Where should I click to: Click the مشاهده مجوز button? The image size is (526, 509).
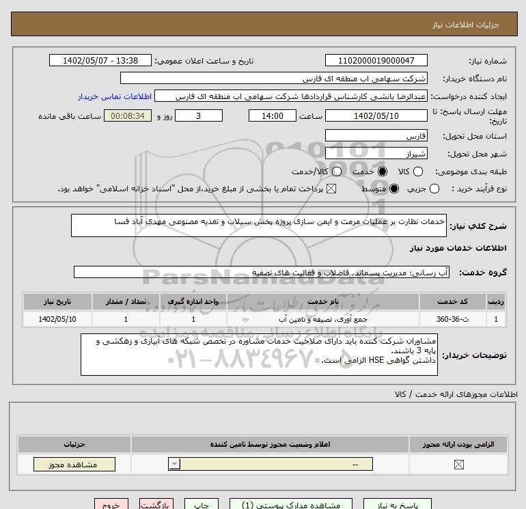74,465
